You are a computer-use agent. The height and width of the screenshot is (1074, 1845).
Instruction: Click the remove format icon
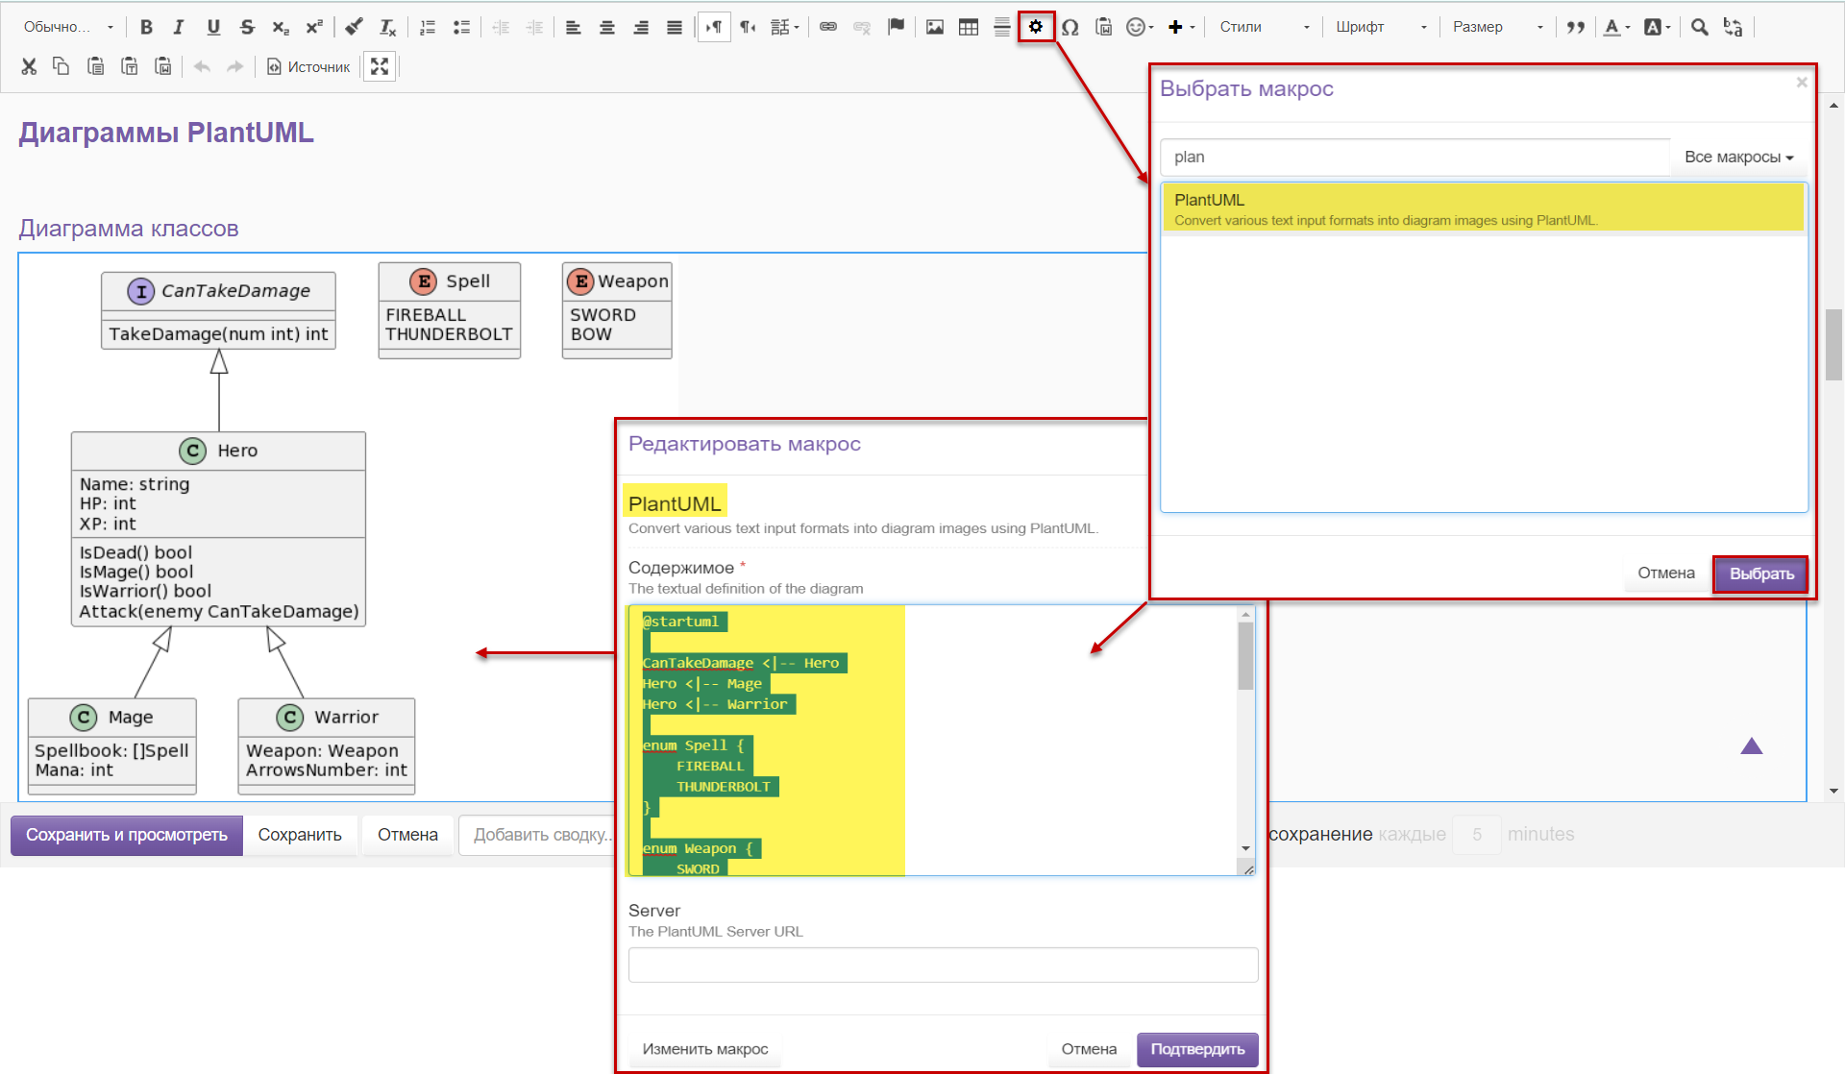point(387,27)
